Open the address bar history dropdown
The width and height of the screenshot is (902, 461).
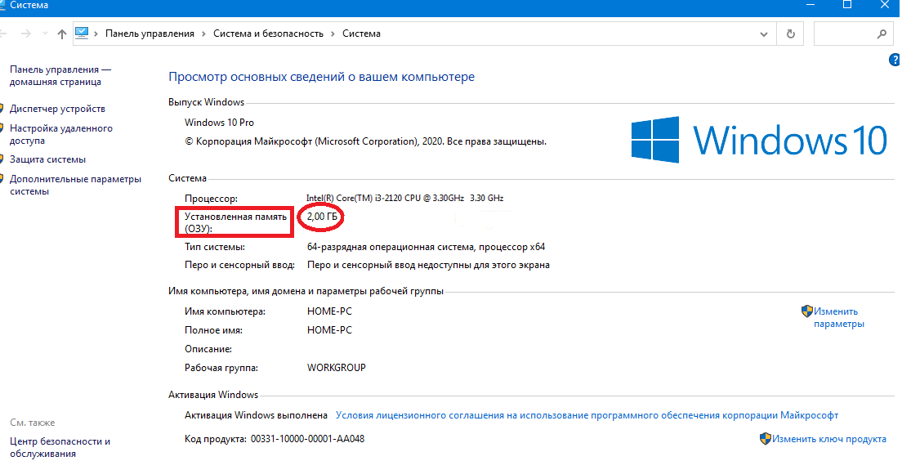pos(764,34)
